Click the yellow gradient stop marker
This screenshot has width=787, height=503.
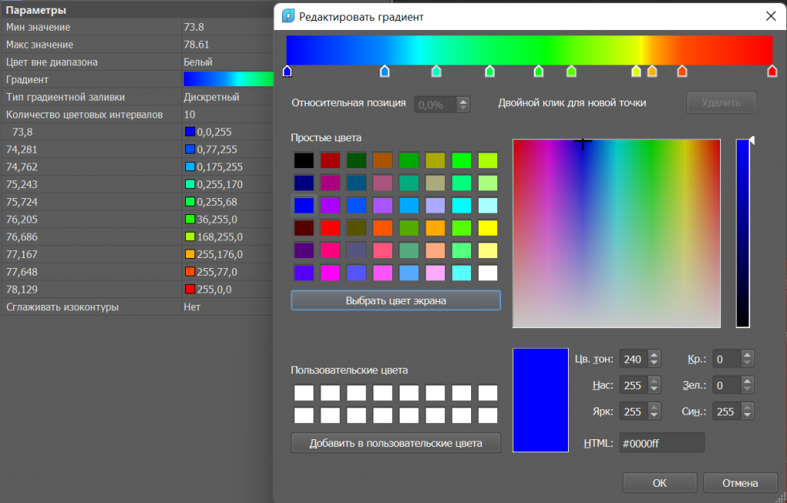[x=636, y=71]
